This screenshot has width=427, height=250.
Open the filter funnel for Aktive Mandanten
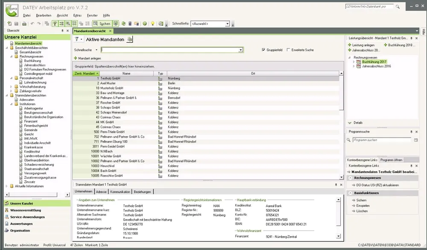point(77,39)
